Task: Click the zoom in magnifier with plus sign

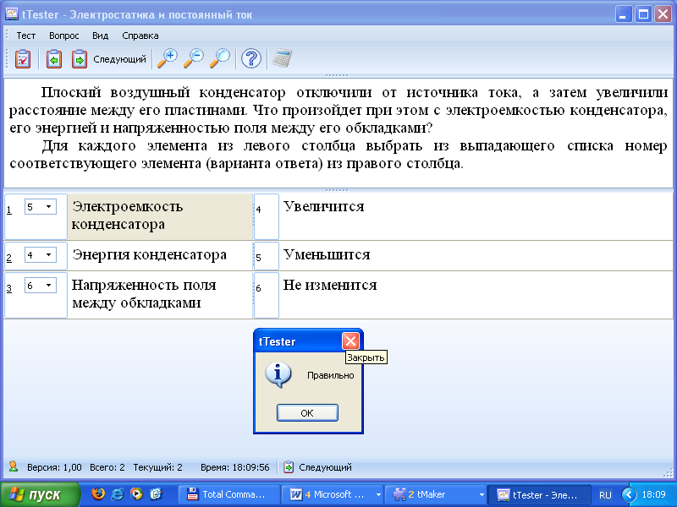Action: (167, 58)
